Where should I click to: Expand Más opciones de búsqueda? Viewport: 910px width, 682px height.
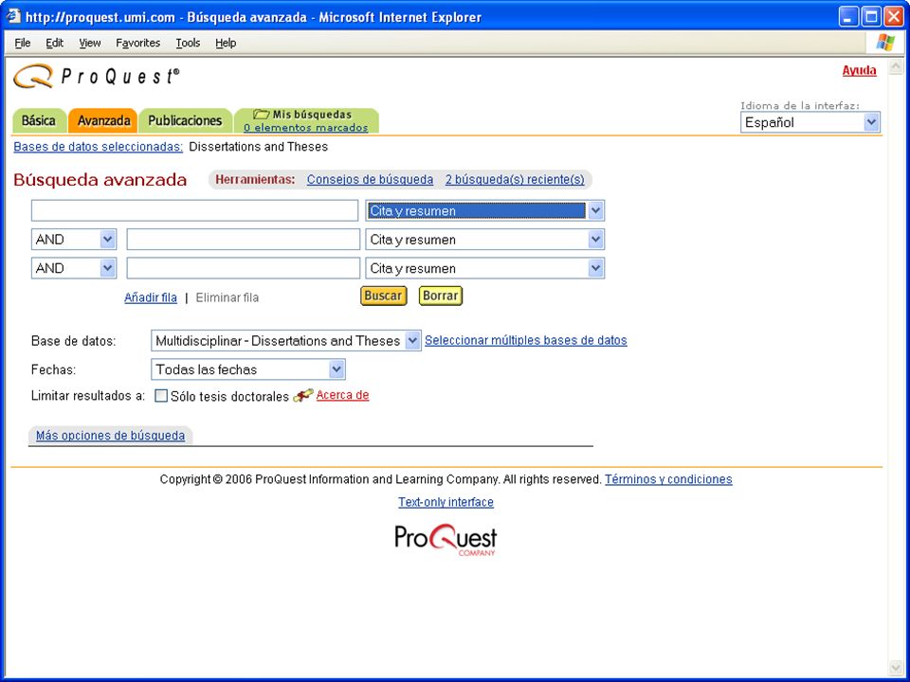tap(110, 436)
